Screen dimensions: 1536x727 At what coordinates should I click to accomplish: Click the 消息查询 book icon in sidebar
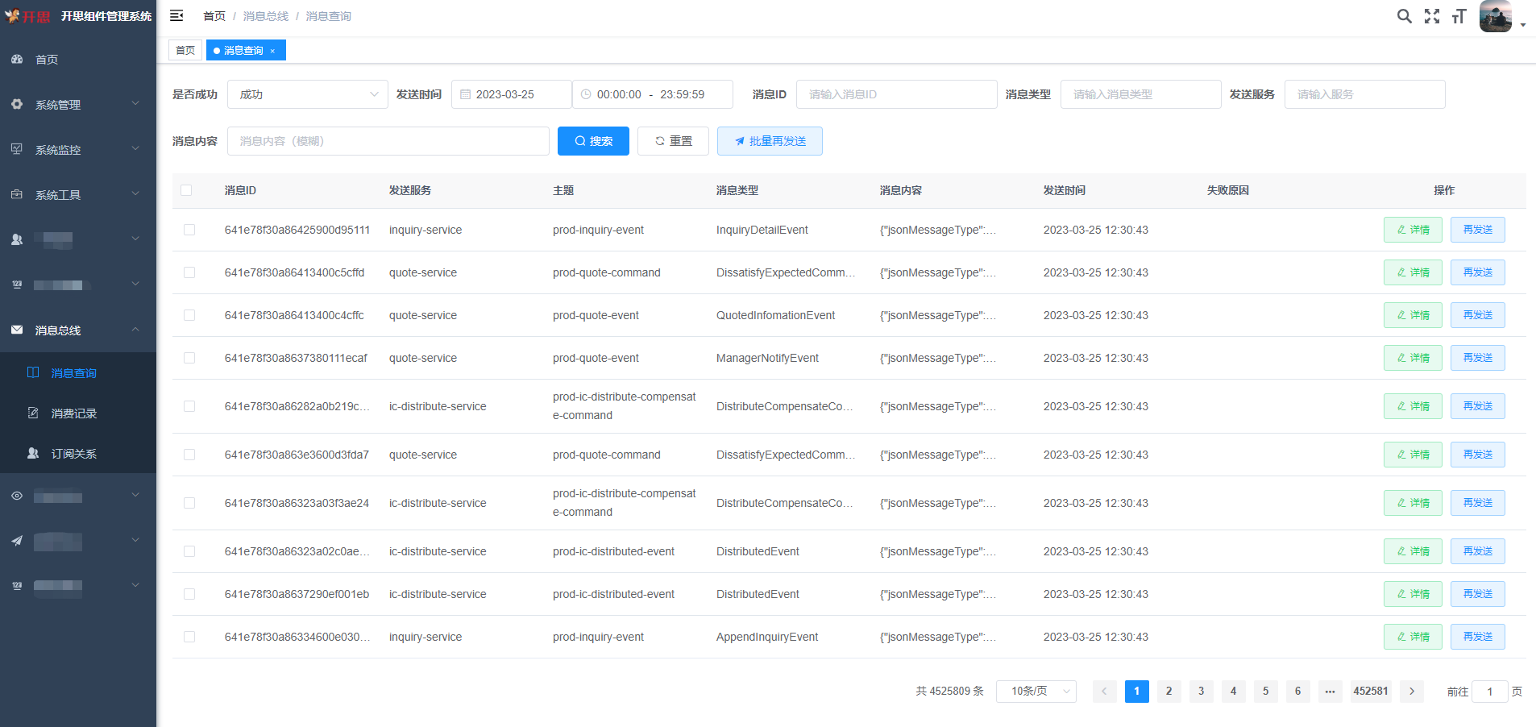tap(33, 372)
